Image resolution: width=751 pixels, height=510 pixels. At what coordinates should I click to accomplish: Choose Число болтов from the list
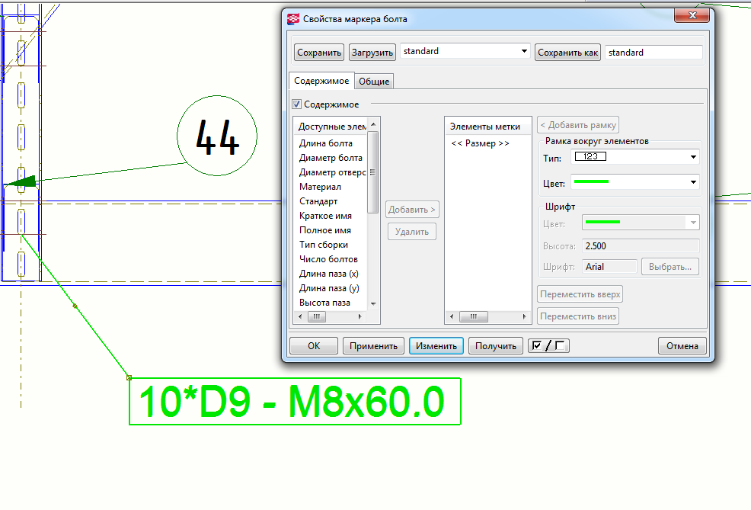pos(327,259)
